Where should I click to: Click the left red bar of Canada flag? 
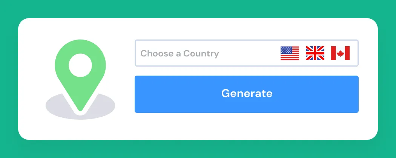tap(333, 53)
